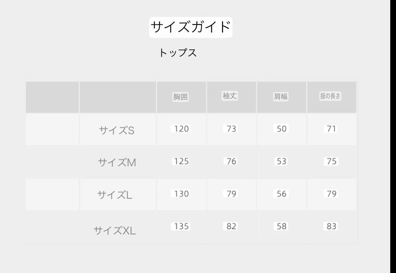Select the 袖丈 value 76 for size M
This screenshot has height=273, width=396.
(231, 161)
